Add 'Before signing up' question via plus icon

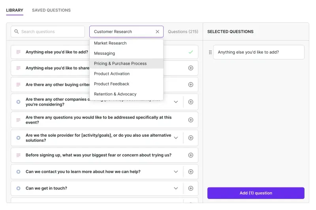[x=191, y=155]
